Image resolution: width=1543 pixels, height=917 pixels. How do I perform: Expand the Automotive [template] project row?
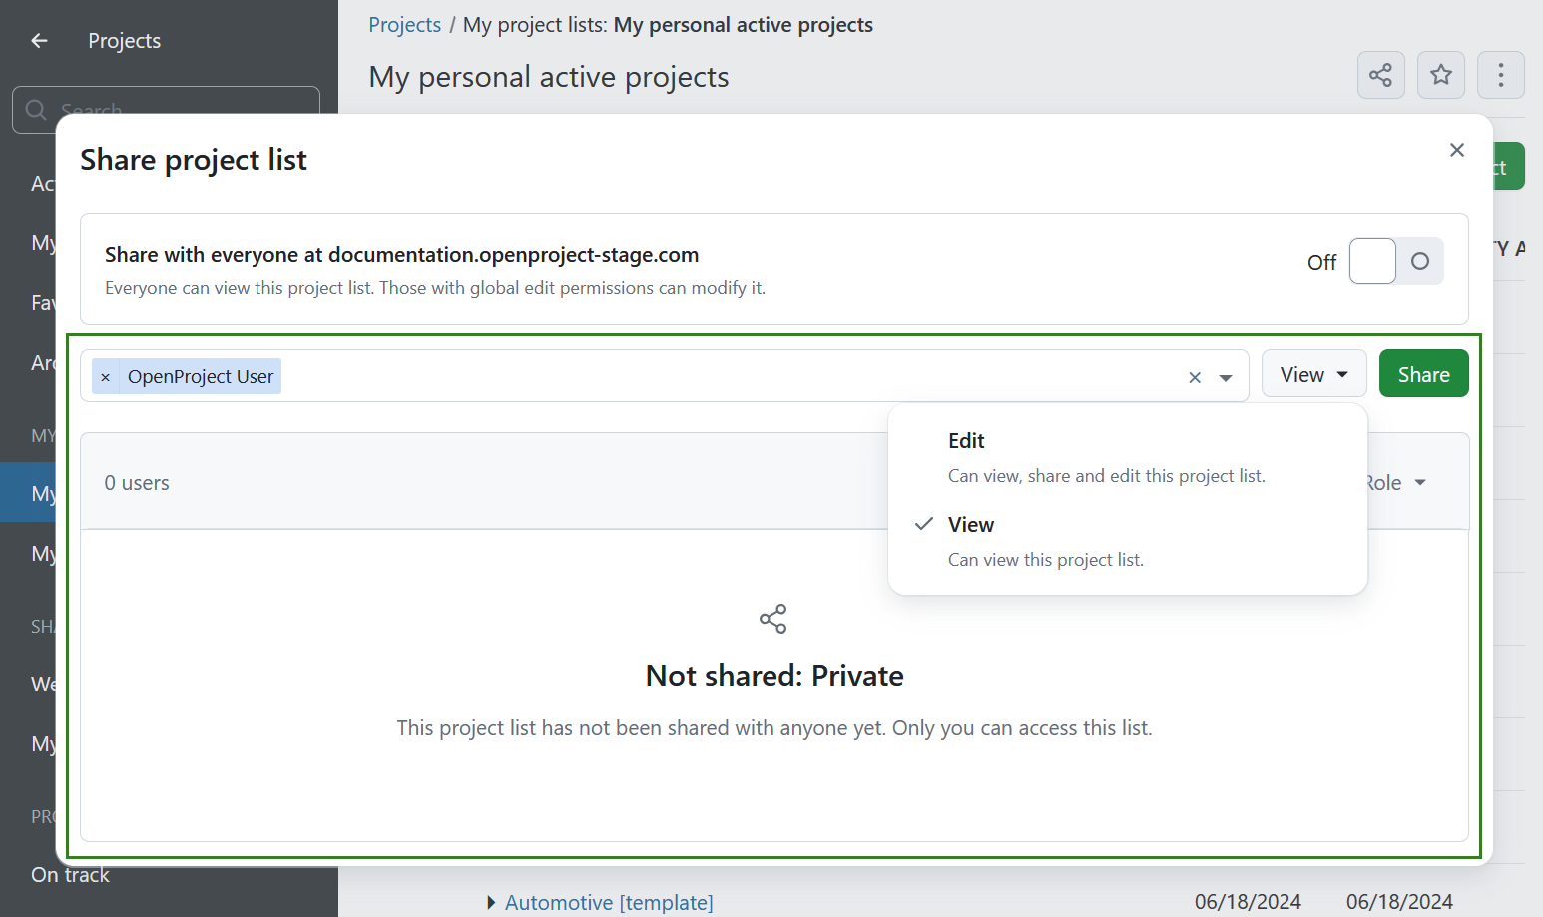pyautogui.click(x=490, y=902)
